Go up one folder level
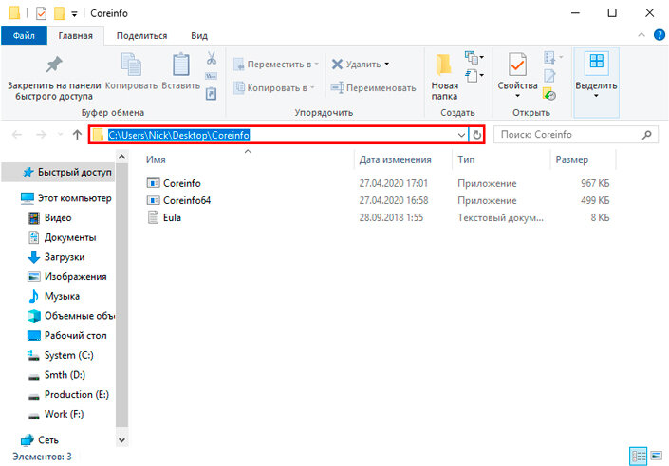669x466 pixels. click(77, 135)
